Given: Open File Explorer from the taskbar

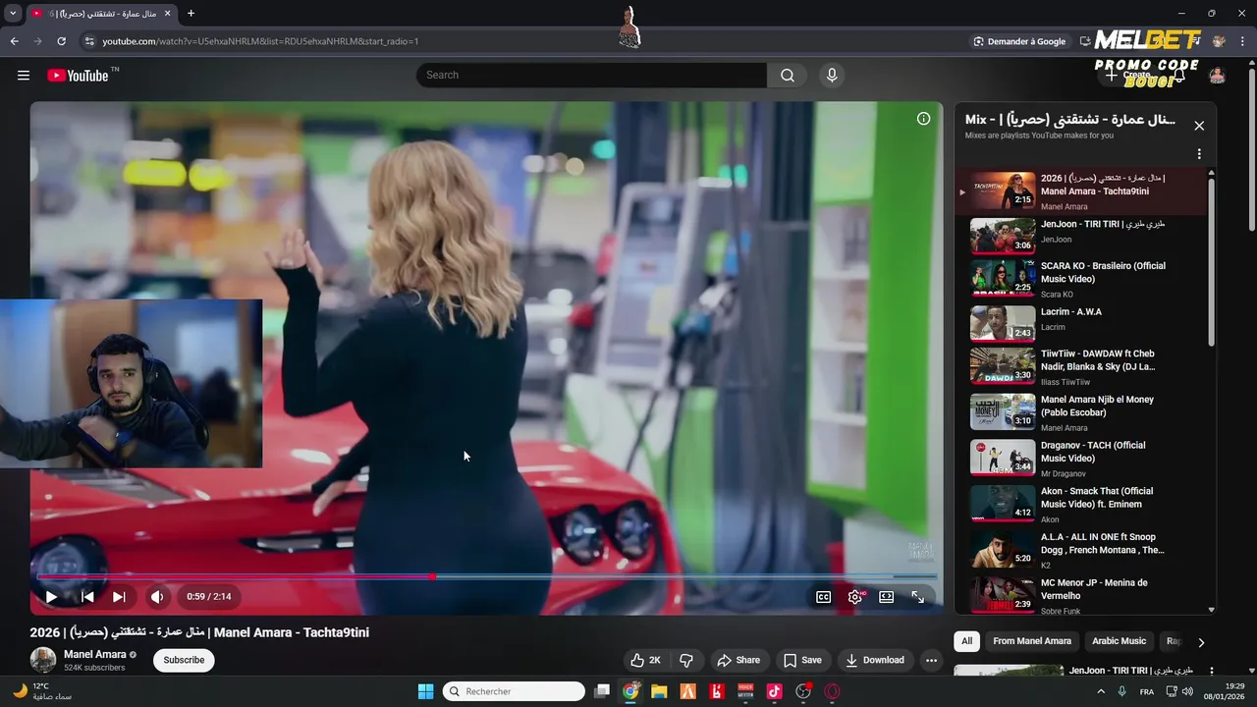Looking at the screenshot, I should (659, 691).
